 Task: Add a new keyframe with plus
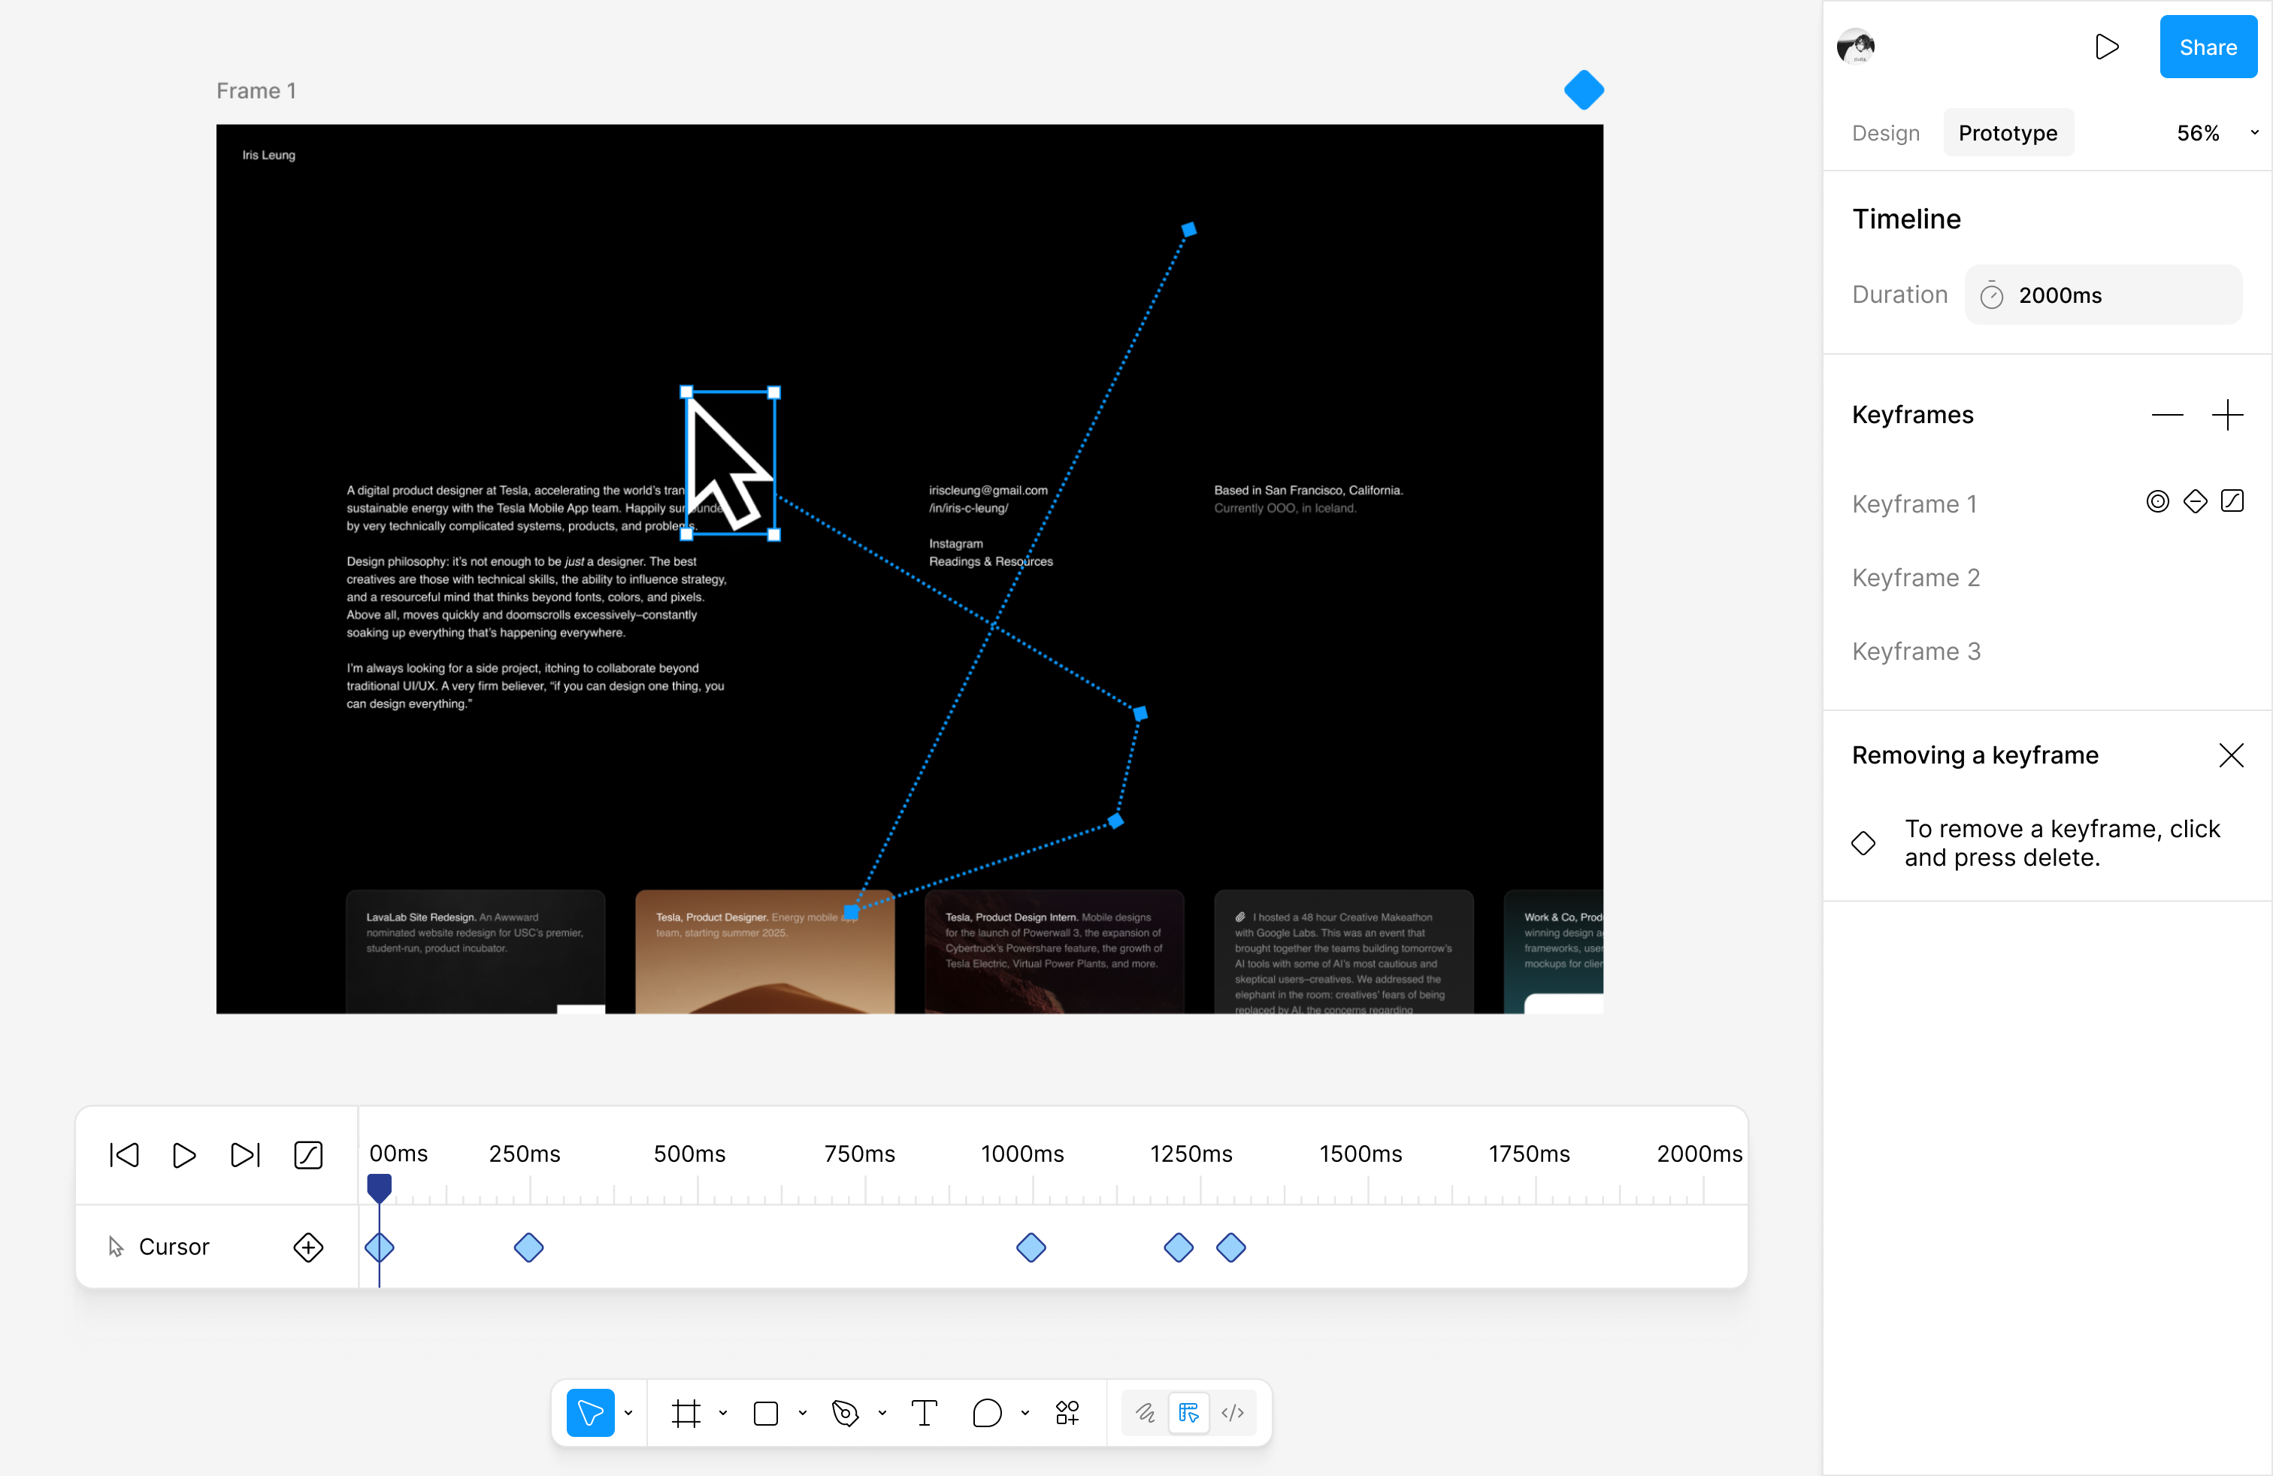click(2226, 414)
